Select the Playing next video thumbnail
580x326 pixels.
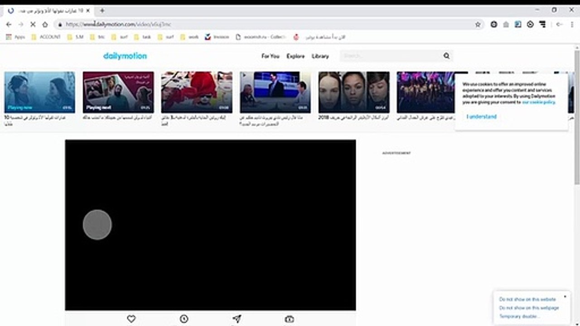click(x=118, y=92)
